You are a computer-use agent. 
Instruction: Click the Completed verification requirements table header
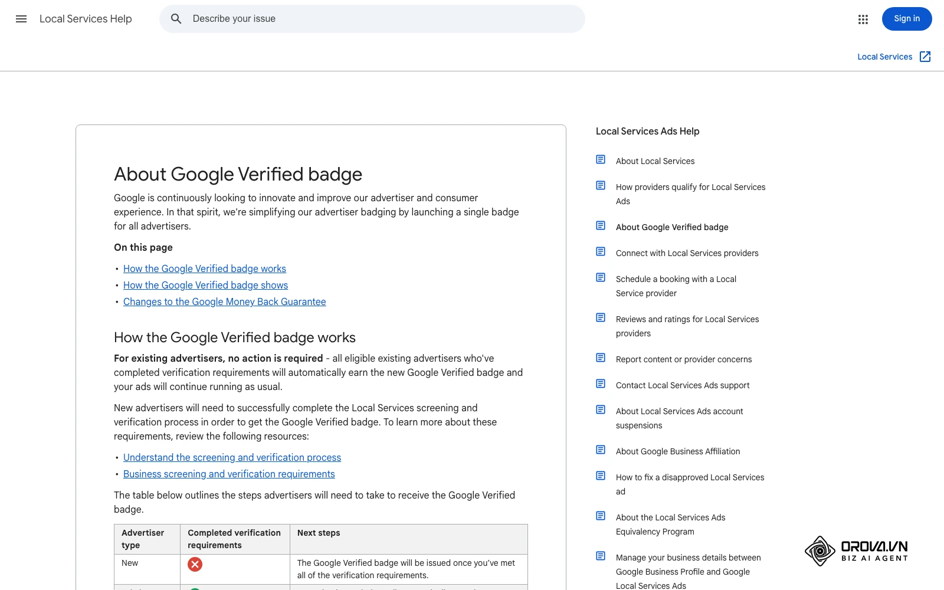[234, 539]
